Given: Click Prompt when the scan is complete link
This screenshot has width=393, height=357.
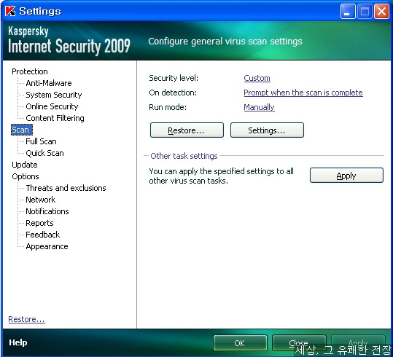Looking at the screenshot, I should (303, 93).
